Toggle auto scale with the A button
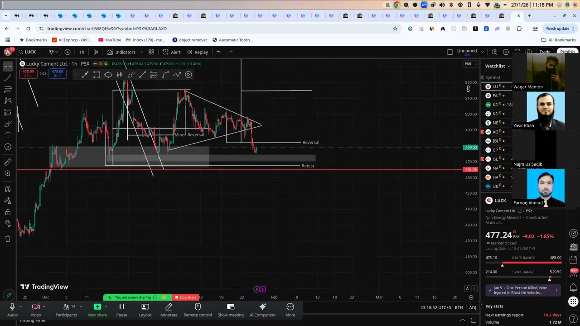Image resolution: width=580 pixels, height=326 pixels. (x=467, y=289)
